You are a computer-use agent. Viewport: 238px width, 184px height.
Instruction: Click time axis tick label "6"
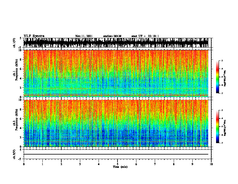[x=136, y=164]
